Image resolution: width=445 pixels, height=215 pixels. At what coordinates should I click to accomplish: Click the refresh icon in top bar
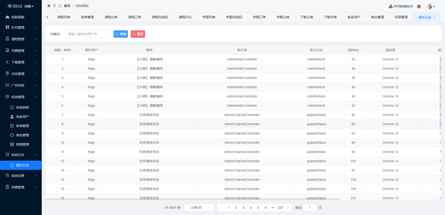pos(54,6)
